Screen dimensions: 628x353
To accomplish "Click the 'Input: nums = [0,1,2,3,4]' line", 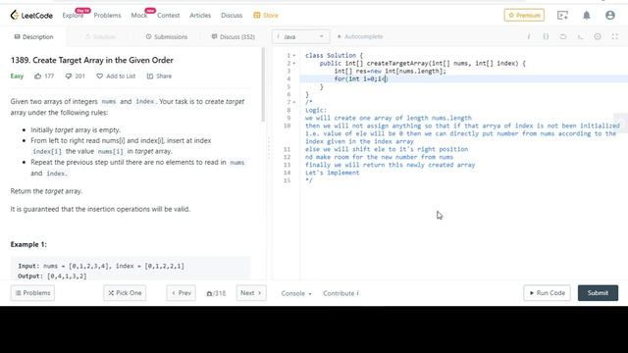I will [x=101, y=266].
